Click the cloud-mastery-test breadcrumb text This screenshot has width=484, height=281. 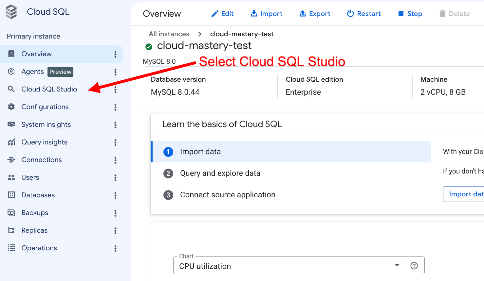click(242, 34)
